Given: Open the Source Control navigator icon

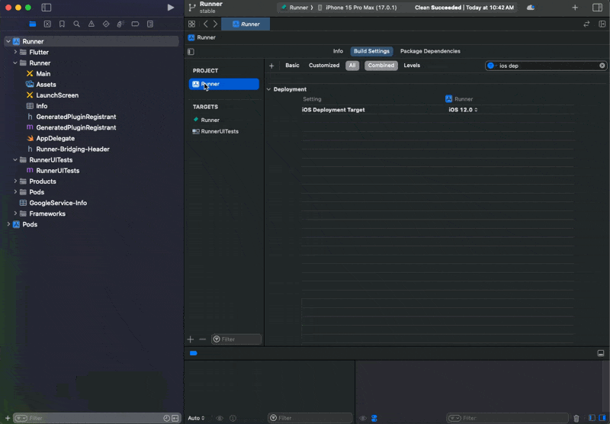Looking at the screenshot, I should pos(47,24).
